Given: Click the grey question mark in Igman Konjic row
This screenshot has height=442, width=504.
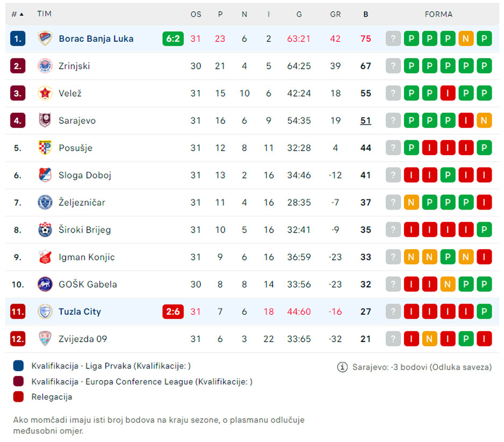Looking at the screenshot, I should point(393,257).
